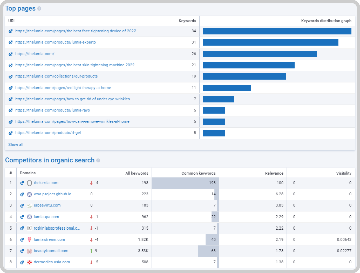
Task: Open the woa-project.github.io domain link
Action: click(52, 194)
